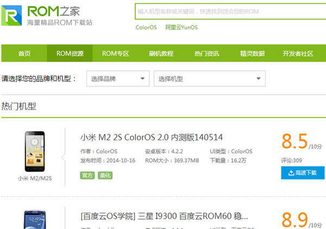326x229 pixels.
Task: Open the 热门资讯 news tab
Action: 206,53
